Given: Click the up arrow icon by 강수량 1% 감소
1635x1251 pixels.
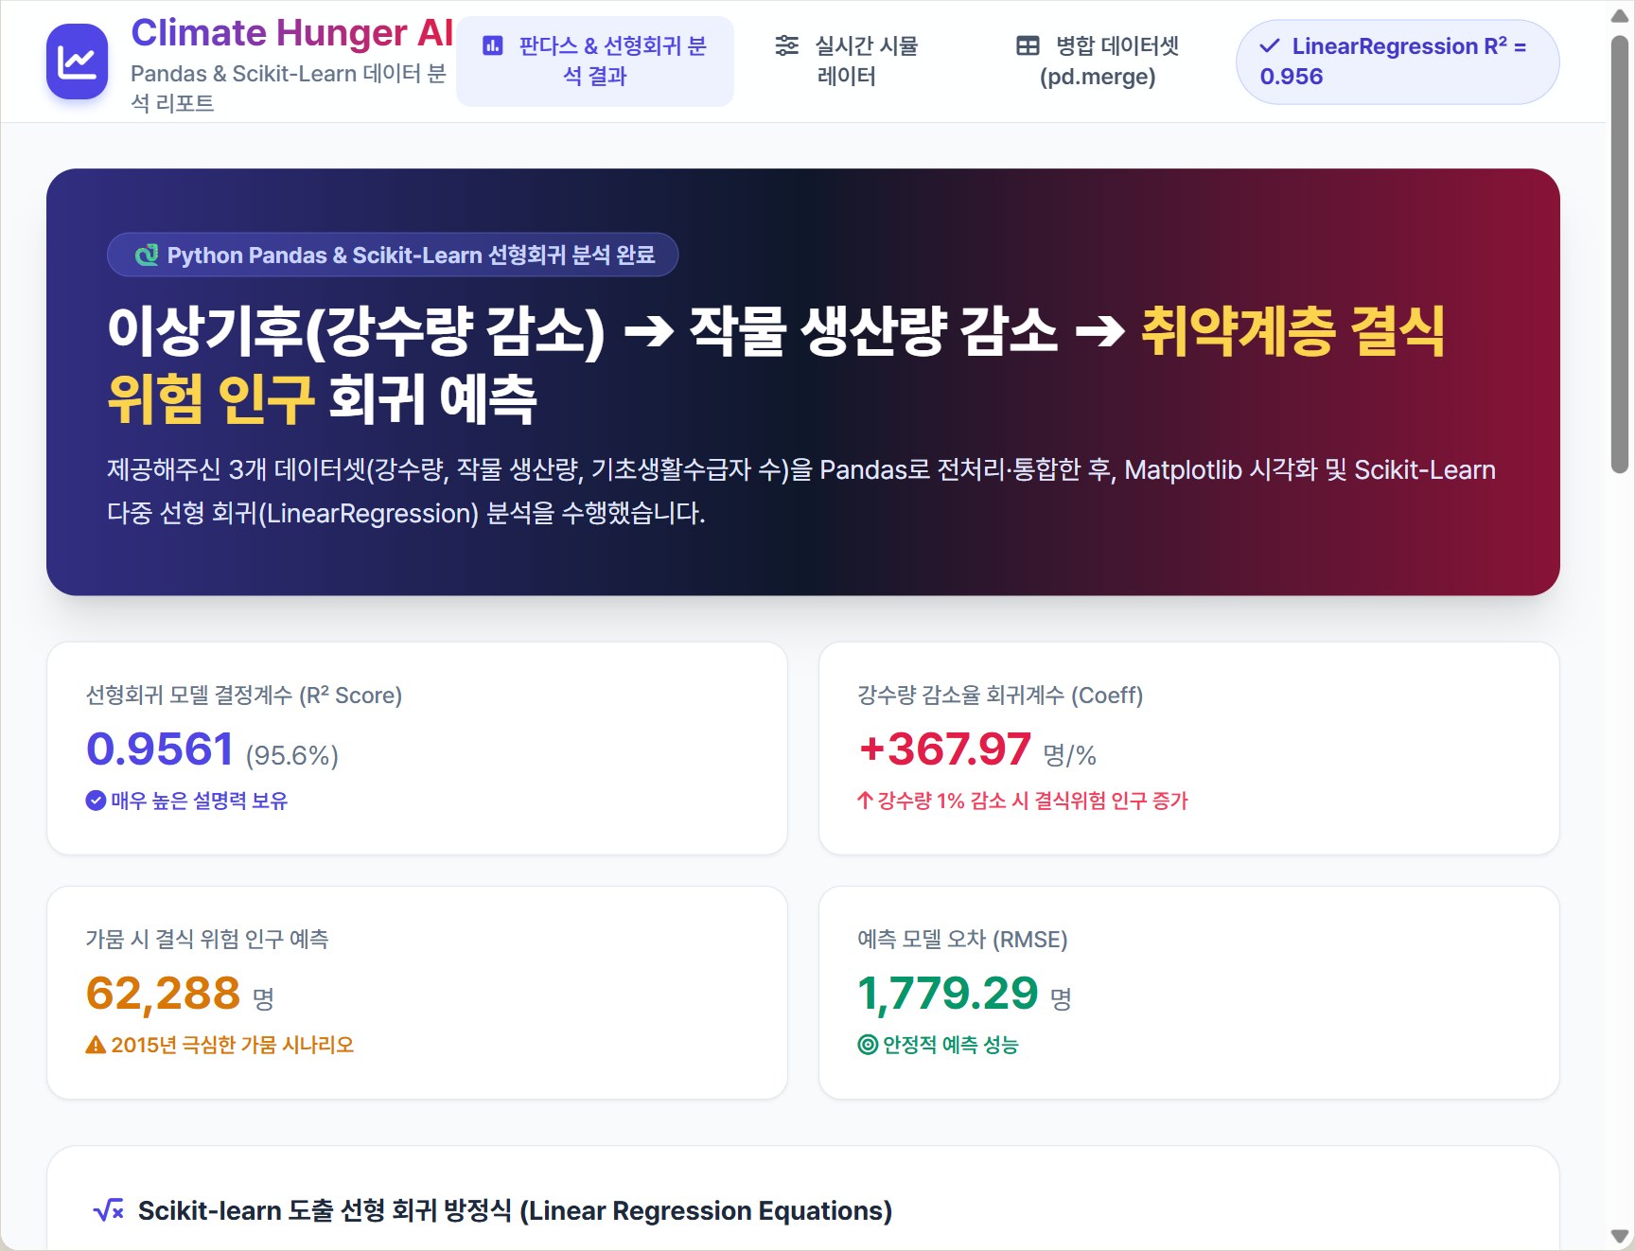Looking at the screenshot, I should (865, 801).
